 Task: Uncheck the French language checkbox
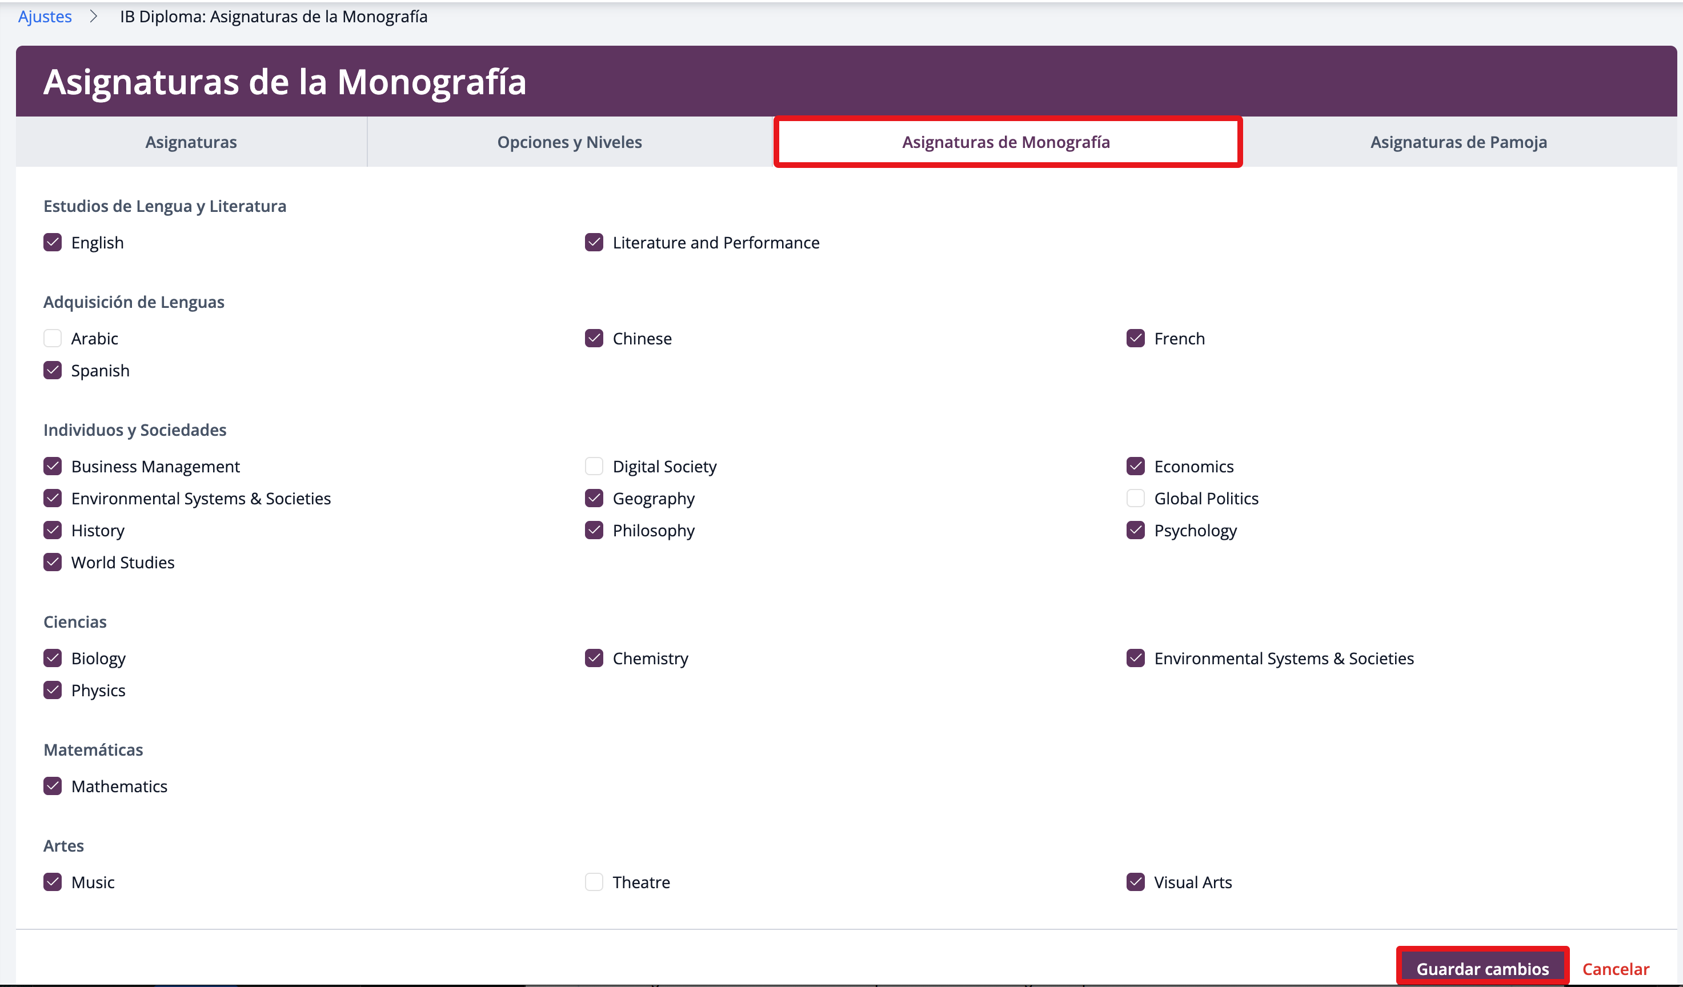(1135, 339)
